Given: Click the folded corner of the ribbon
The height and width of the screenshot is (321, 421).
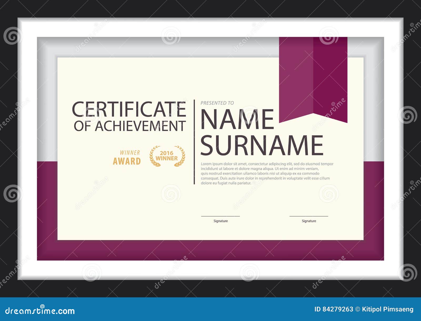Looking at the screenshot, I should pyautogui.click(x=314, y=113).
